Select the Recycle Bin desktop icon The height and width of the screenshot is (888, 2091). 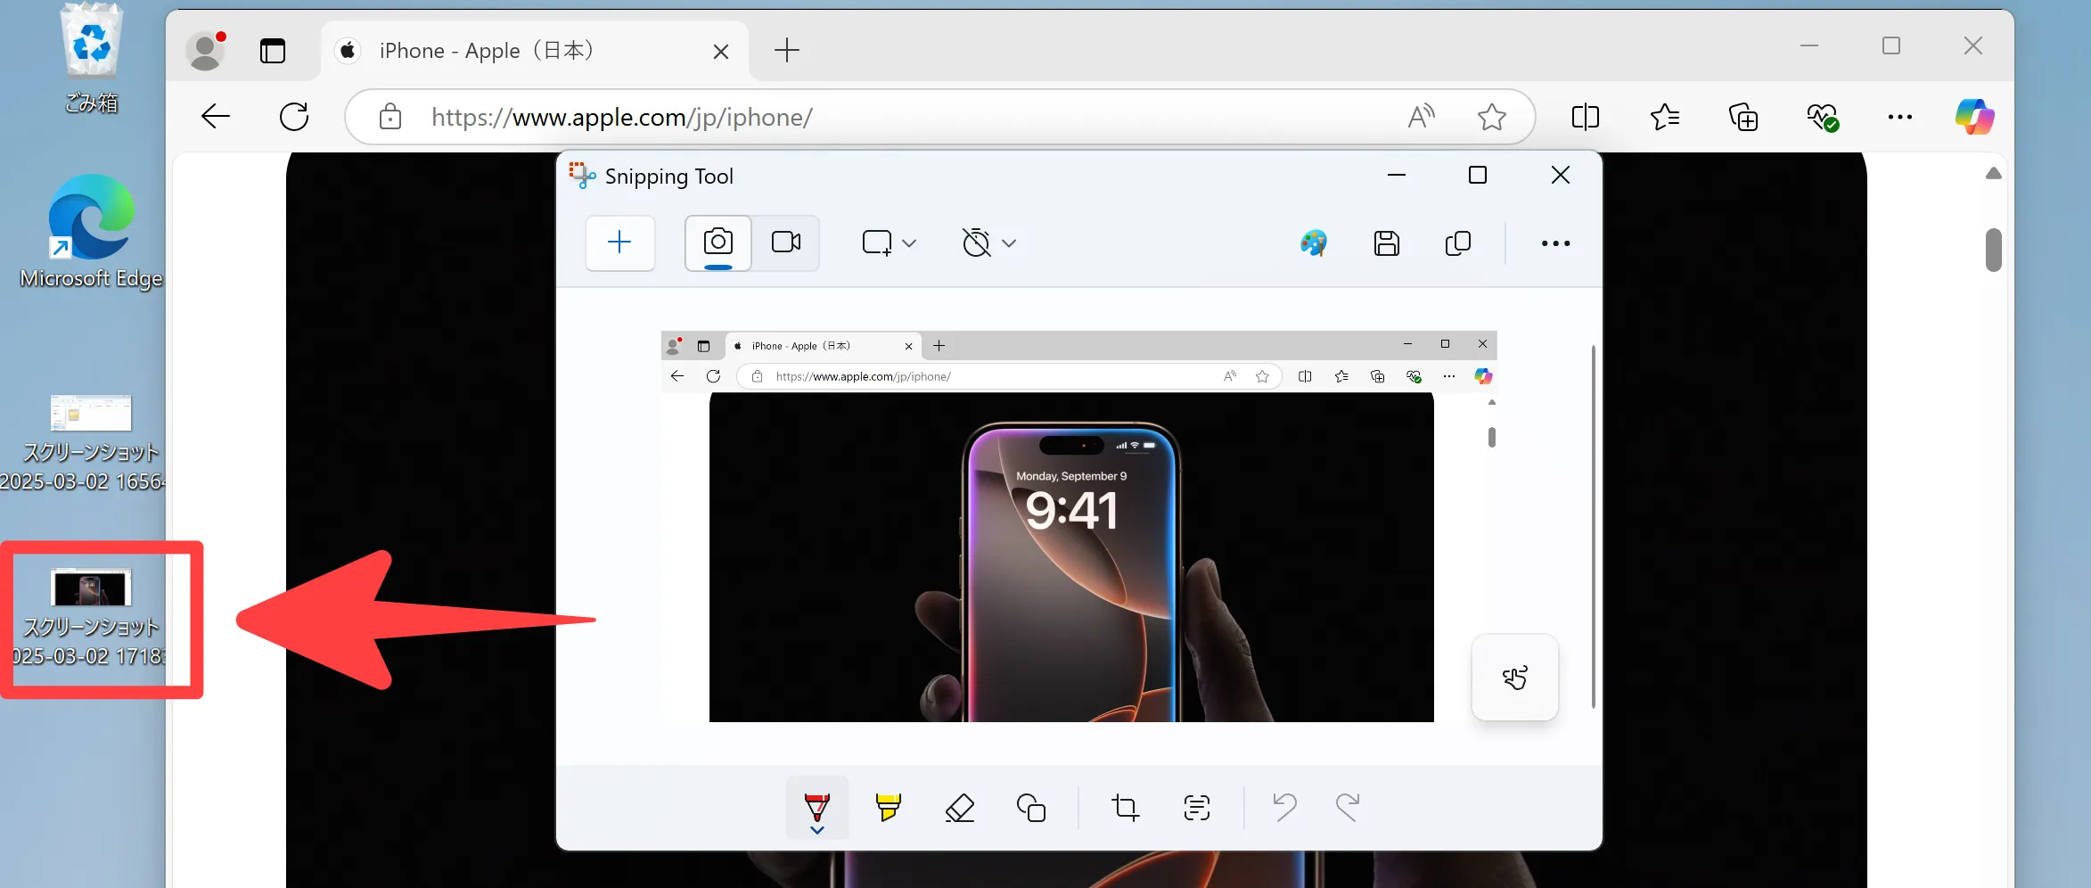click(x=92, y=58)
